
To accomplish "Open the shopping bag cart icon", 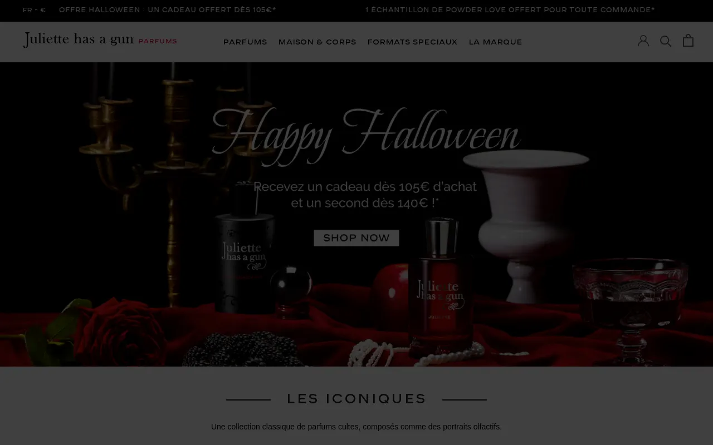I will 688,41.
